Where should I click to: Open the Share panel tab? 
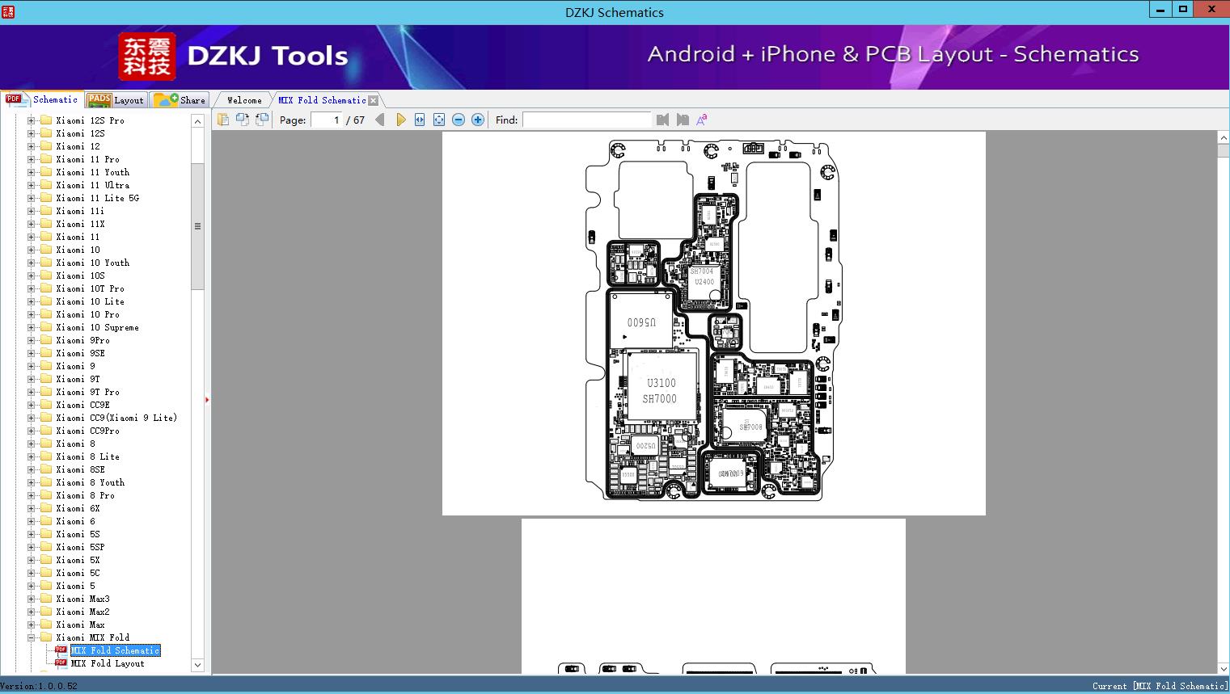tap(180, 100)
